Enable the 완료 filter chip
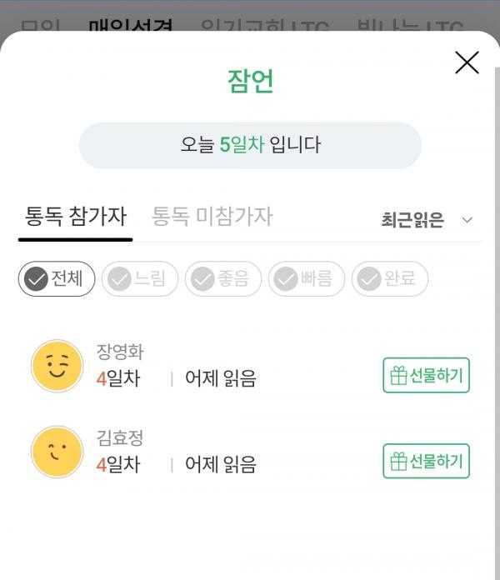The width and height of the screenshot is (500, 580). coord(390,279)
